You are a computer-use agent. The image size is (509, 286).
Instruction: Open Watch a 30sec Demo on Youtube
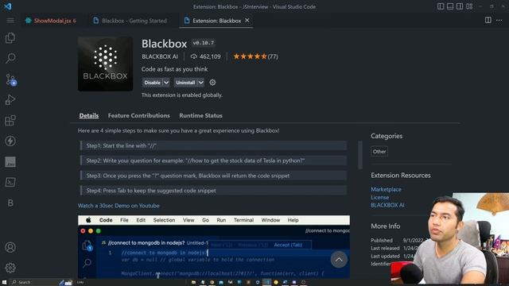(x=119, y=206)
